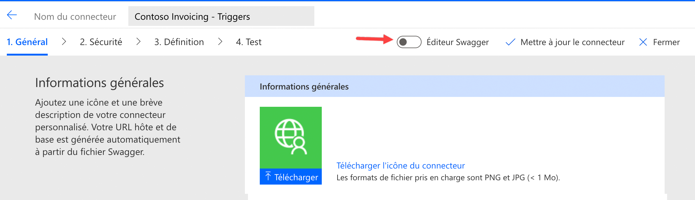Image resolution: width=695 pixels, height=200 pixels.
Task: Toggle the Éditeur Swagger switch
Action: [409, 42]
